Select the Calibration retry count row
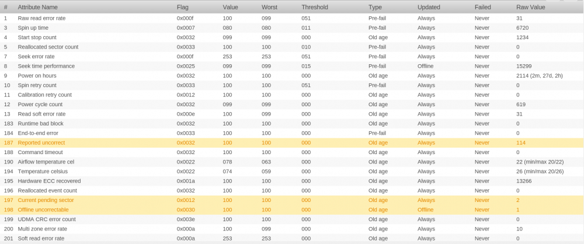584x244 pixels. pyautogui.click(x=292, y=95)
